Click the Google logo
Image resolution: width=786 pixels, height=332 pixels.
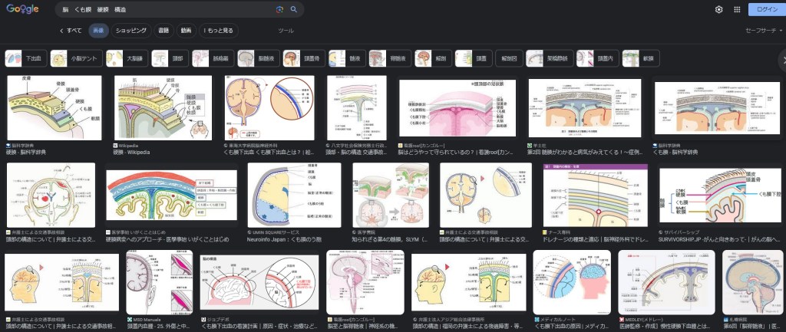pos(22,9)
